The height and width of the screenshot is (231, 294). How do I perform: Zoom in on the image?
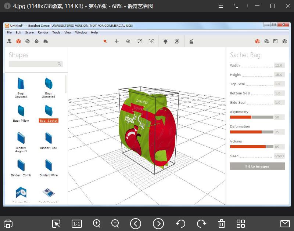coord(97,224)
